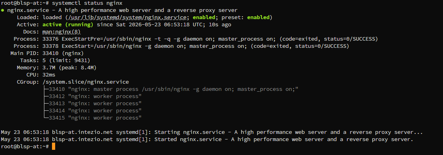This screenshot has height=155, width=443.
Task: Click the preset 'enabled' text
Action: click(x=258, y=18)
